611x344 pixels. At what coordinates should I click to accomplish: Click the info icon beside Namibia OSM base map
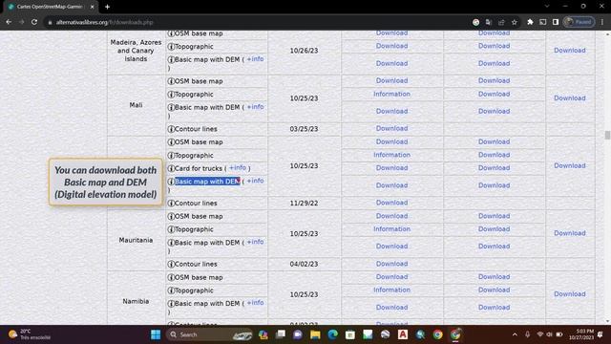[x=171, y=277]
